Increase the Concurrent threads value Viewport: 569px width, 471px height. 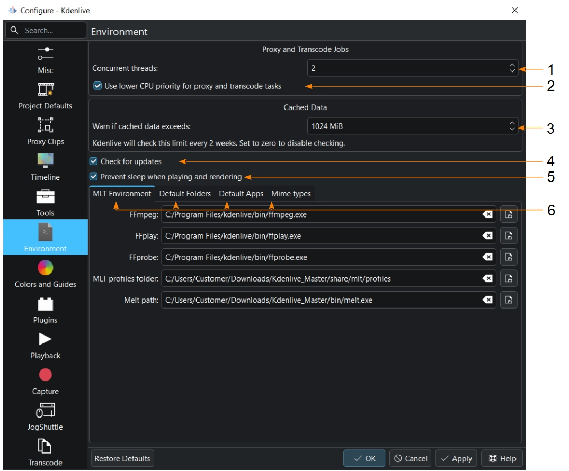coord(512,65)
